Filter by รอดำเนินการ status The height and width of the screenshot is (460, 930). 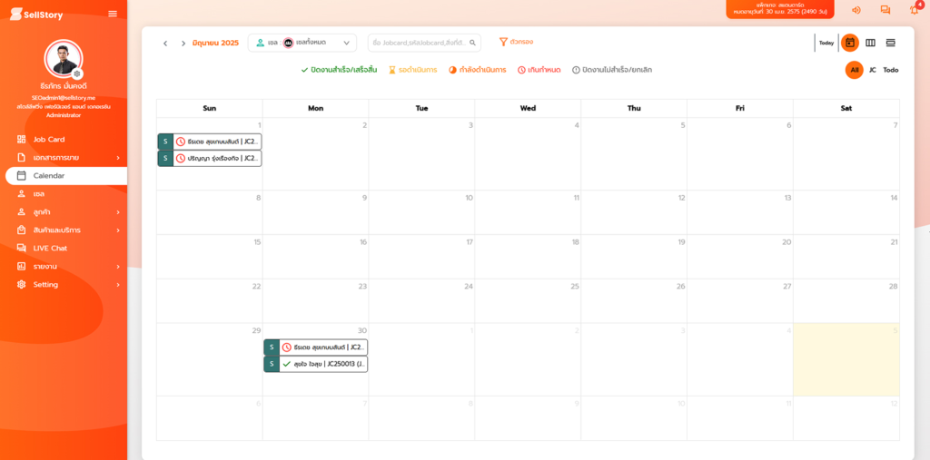pyautogui.click(x=413, y=70)
